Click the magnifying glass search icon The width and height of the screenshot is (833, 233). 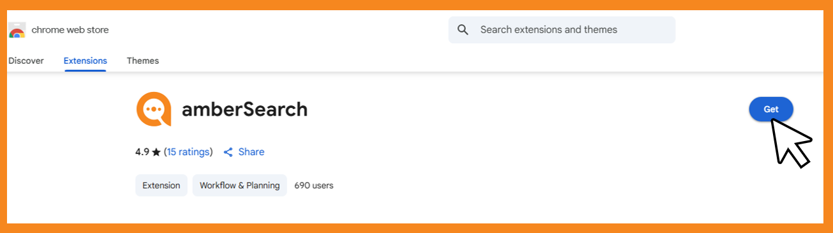point(463,30)
